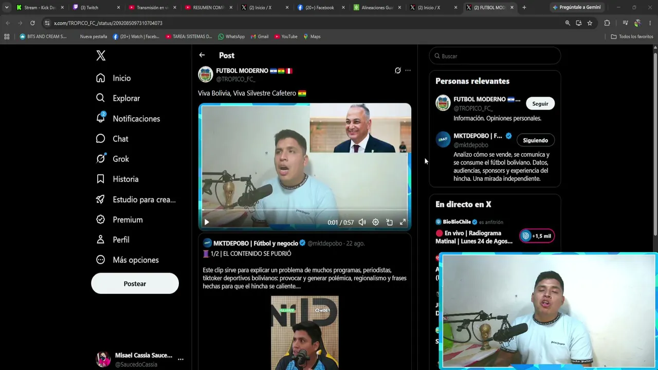Click the Grok explain icon on the post
658x370 pixels.
[x=397, y=70]
